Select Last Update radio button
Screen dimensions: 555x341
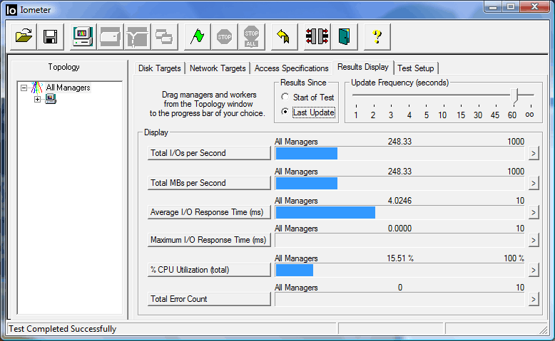coord(285,112)
